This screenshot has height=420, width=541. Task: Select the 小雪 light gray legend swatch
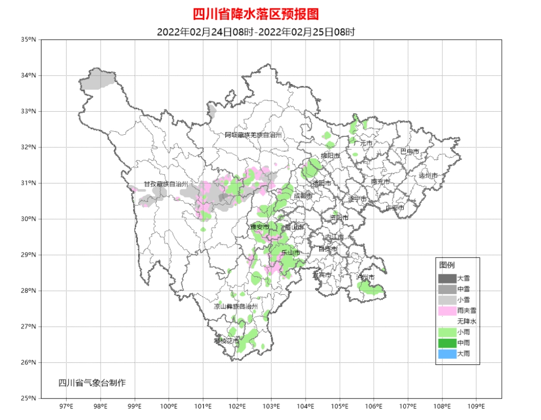[x=447, y=300]
